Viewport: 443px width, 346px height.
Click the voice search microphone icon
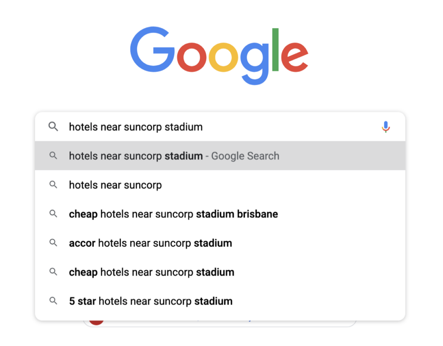[386, 127]
